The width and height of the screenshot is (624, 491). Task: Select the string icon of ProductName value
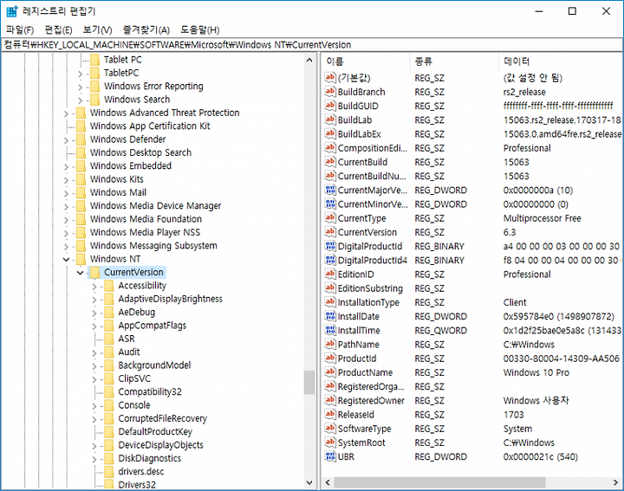coord(330,372)
